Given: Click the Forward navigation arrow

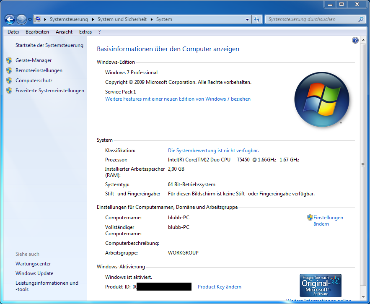Looking at the screenshot, I should [x=21, y=19].
